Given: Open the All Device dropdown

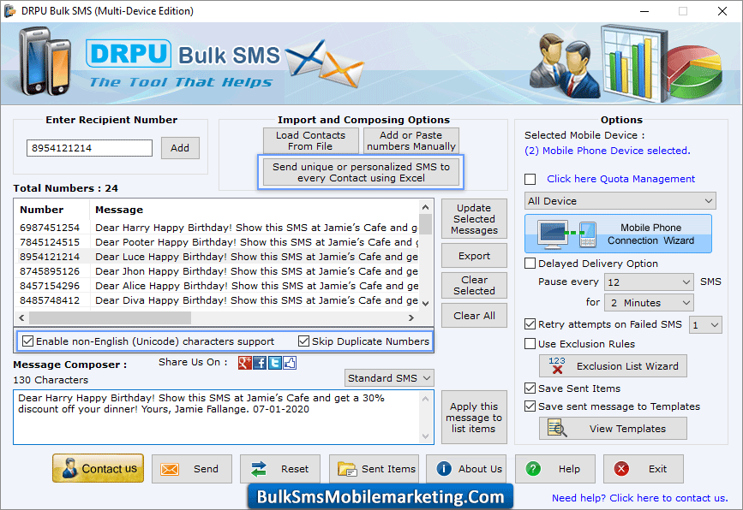Looking at the screenshot, I should [x=620, y=201].
